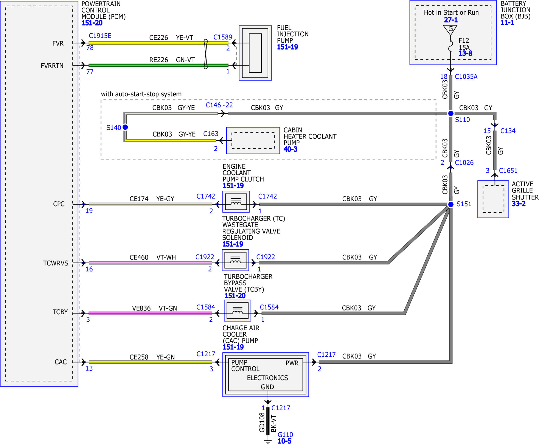The image size is (539, 444).
Task: Select connector label C1651
Action: (x=508, y=171)
